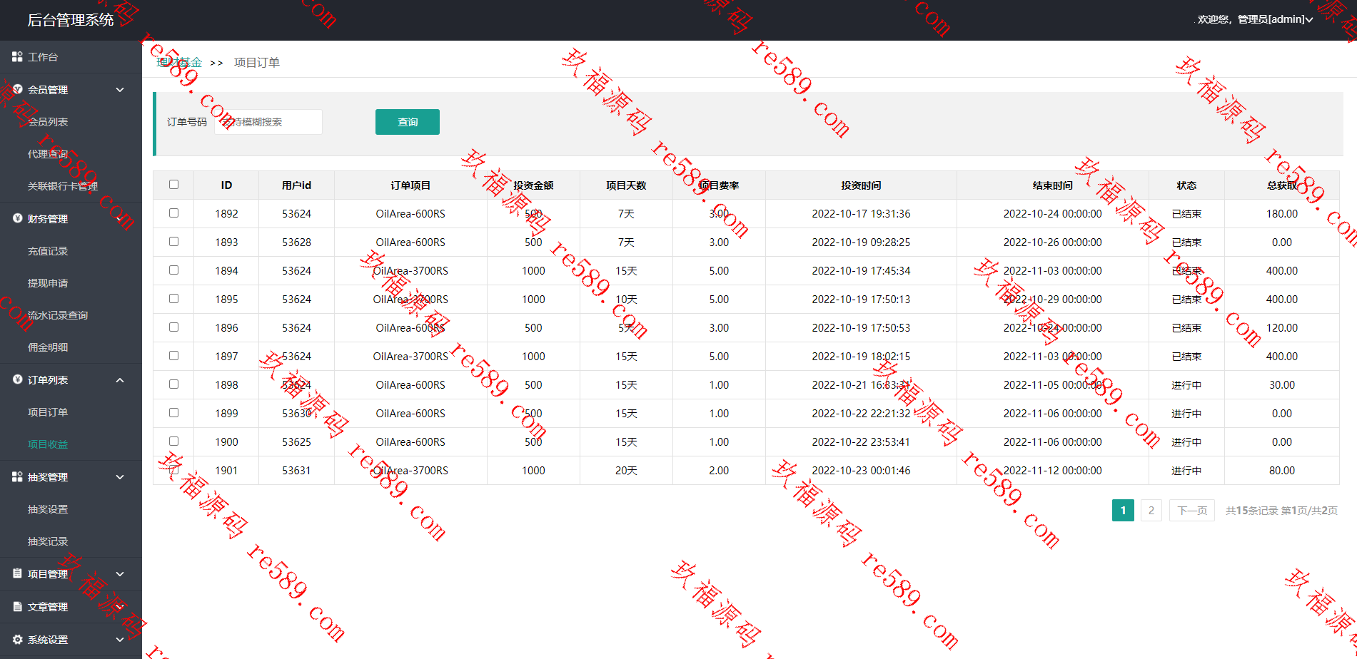Collapse the 会员管理 menu chevron
The width and height of the screenshot is (1357, 659).
[120, 90]
